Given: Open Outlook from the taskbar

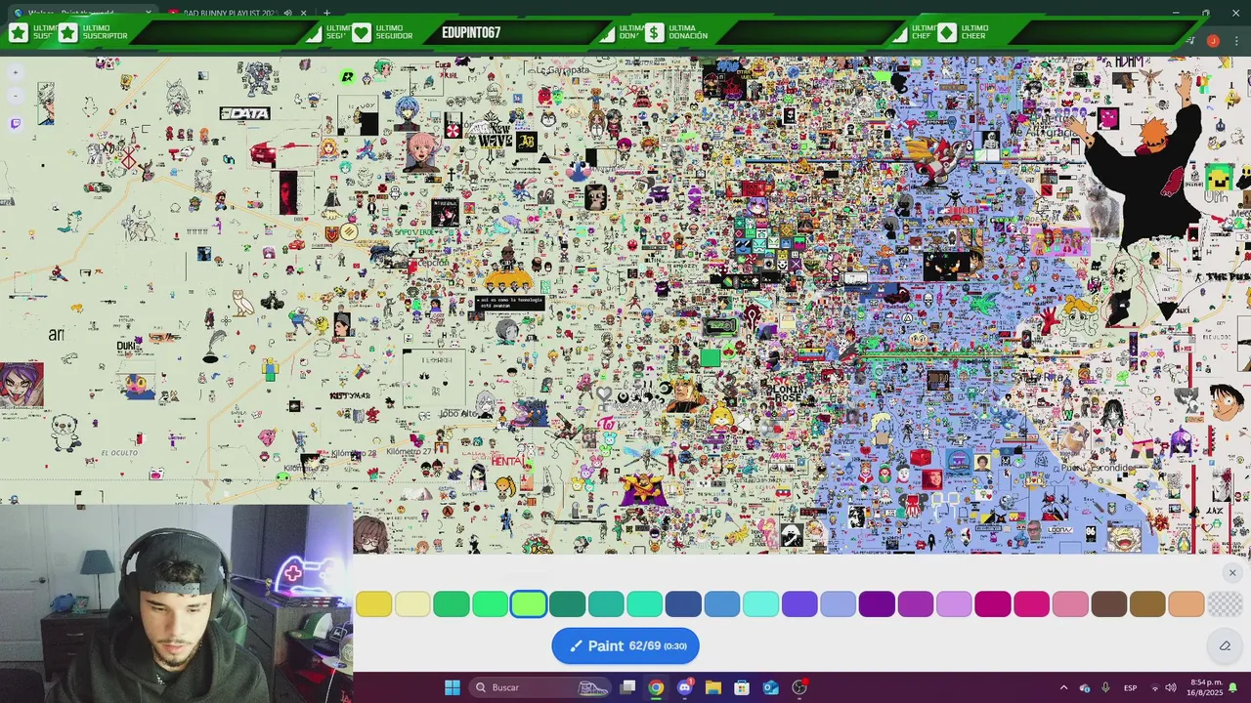Looking at the screenshot, I should (771, 687).
